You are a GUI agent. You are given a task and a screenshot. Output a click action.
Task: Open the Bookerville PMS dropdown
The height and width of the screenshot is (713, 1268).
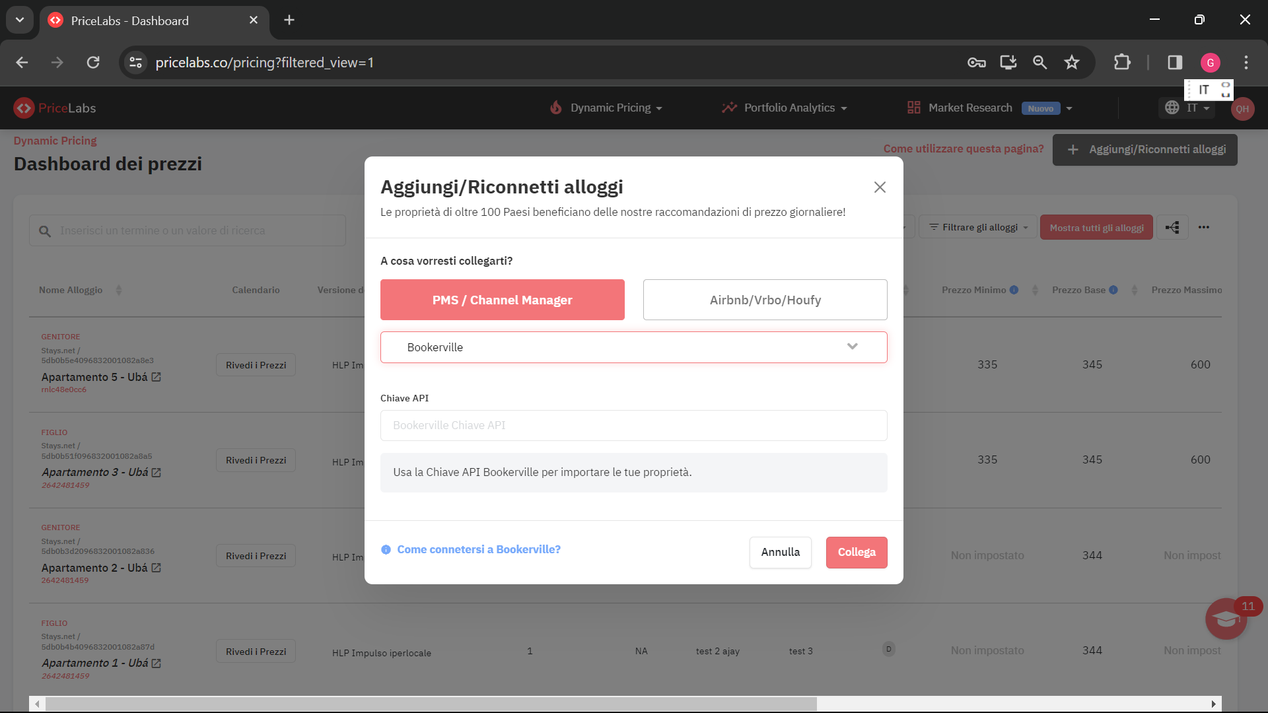[634, 347]
